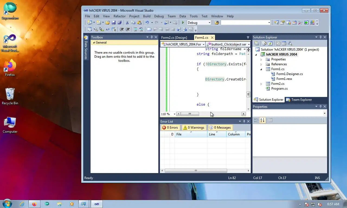Sort Error List by the Column header
This screenshot has height=208, width=347.
coord(236,134)
